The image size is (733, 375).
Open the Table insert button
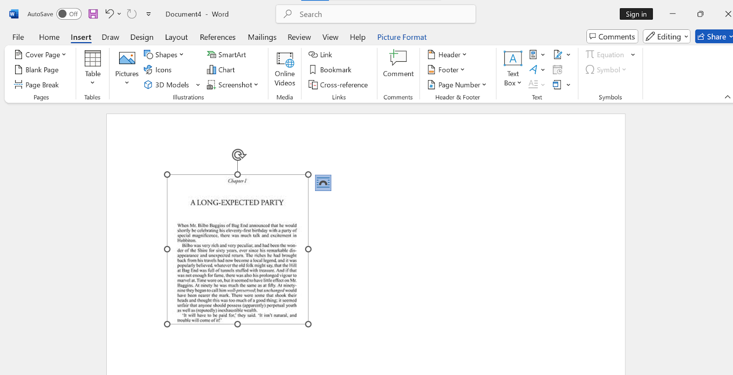93,68
